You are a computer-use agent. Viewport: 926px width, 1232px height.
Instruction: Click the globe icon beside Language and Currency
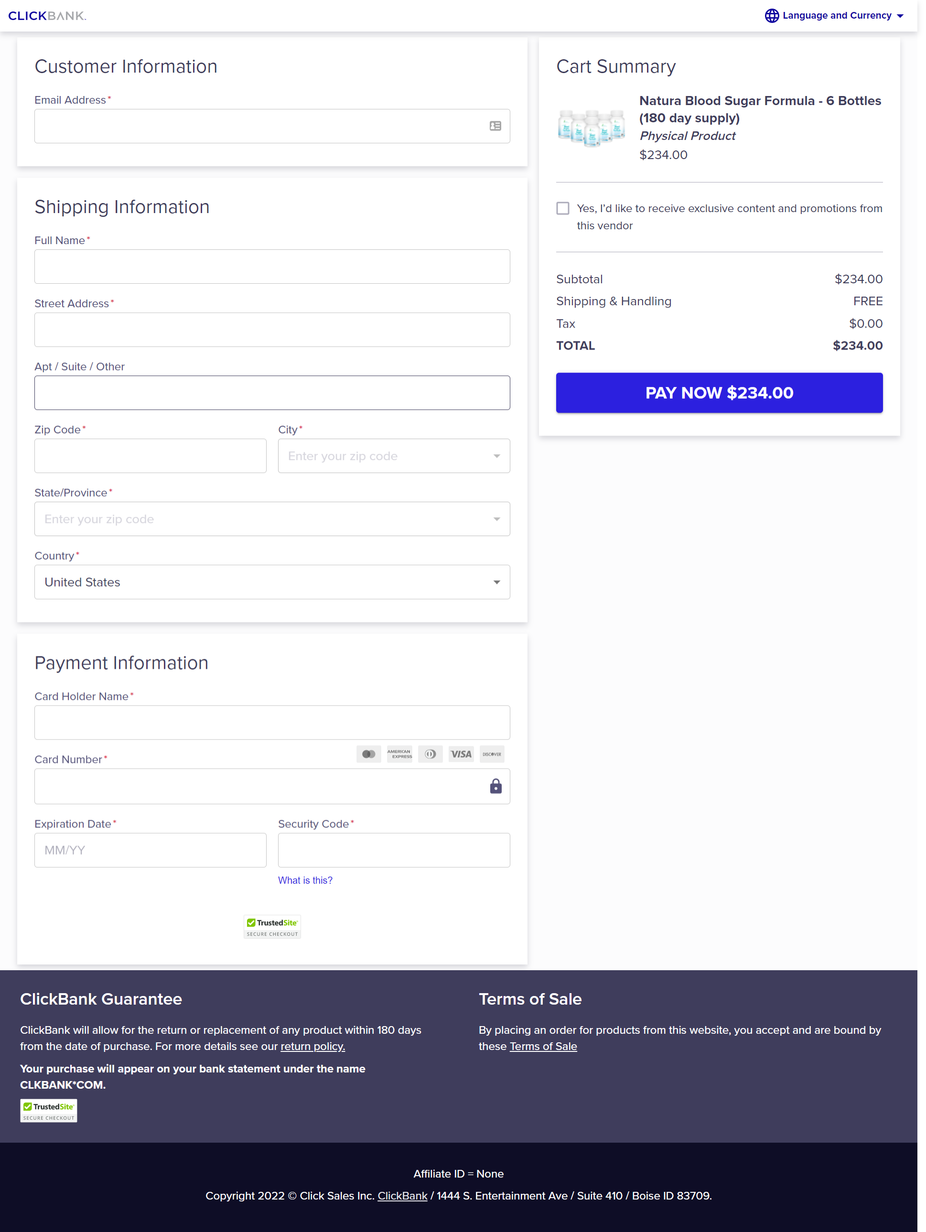pyautogui.click(x=771, y=16)
